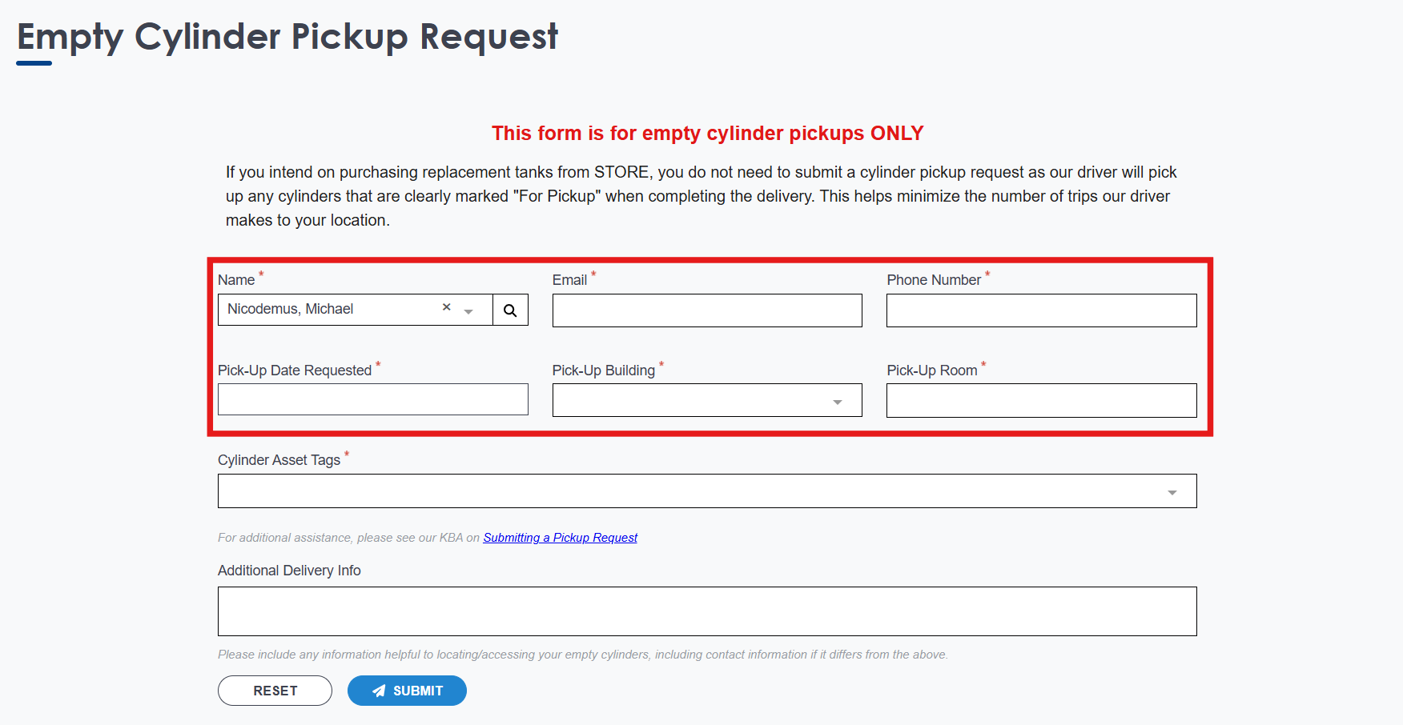The width and height of the screenshot is (1403, 725).
Task: Open 'Submitting a Pickup Request' link
Action: click(x=560, y=538)
